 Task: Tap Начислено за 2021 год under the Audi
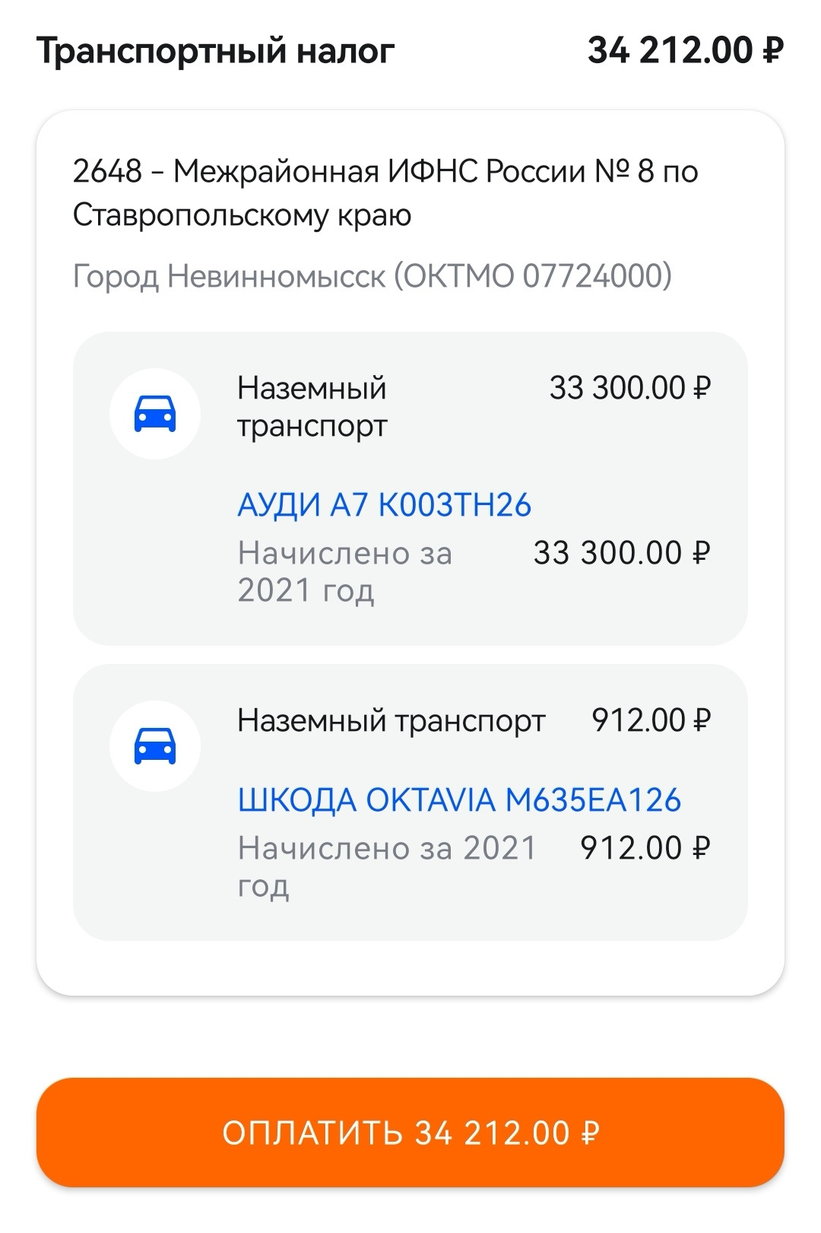[344, 571]
